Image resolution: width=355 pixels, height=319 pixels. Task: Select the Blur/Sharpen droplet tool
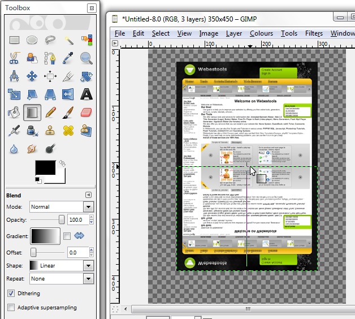(x=14, y=149)
